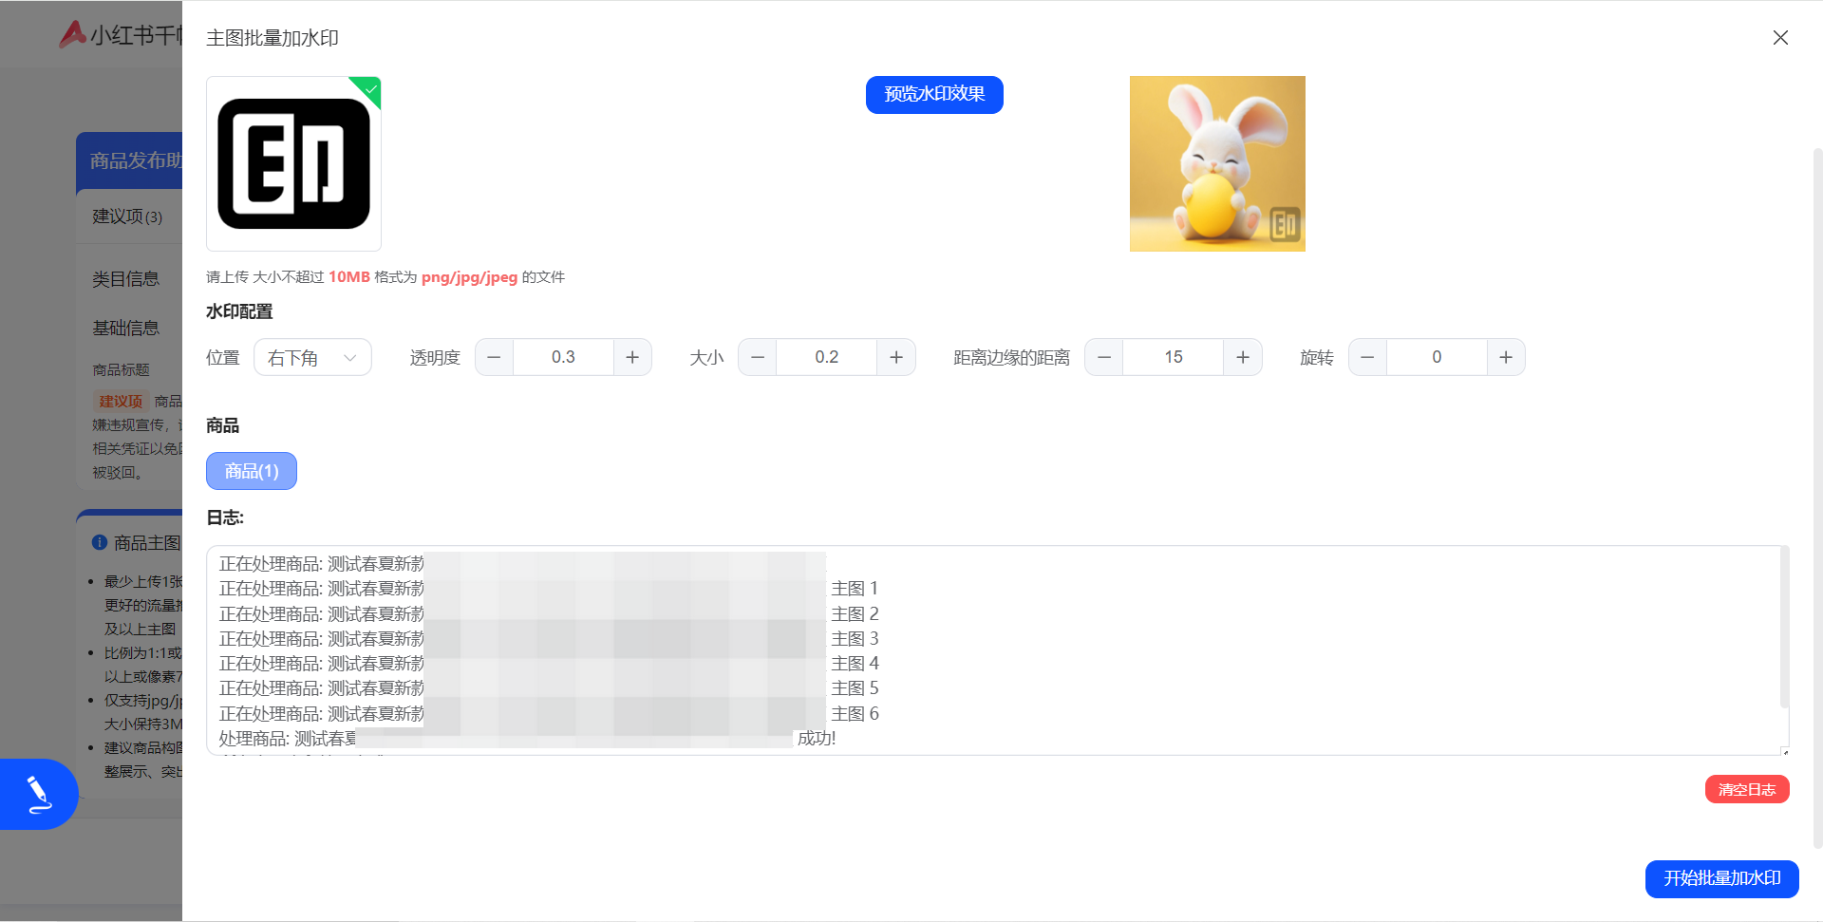Increase edge distance with plus icon

1242,357
